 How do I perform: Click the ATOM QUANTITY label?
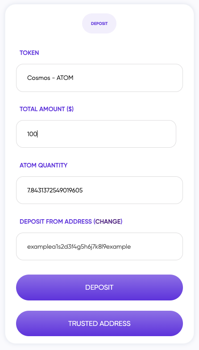pyautogui.click(x=44, y=165)
